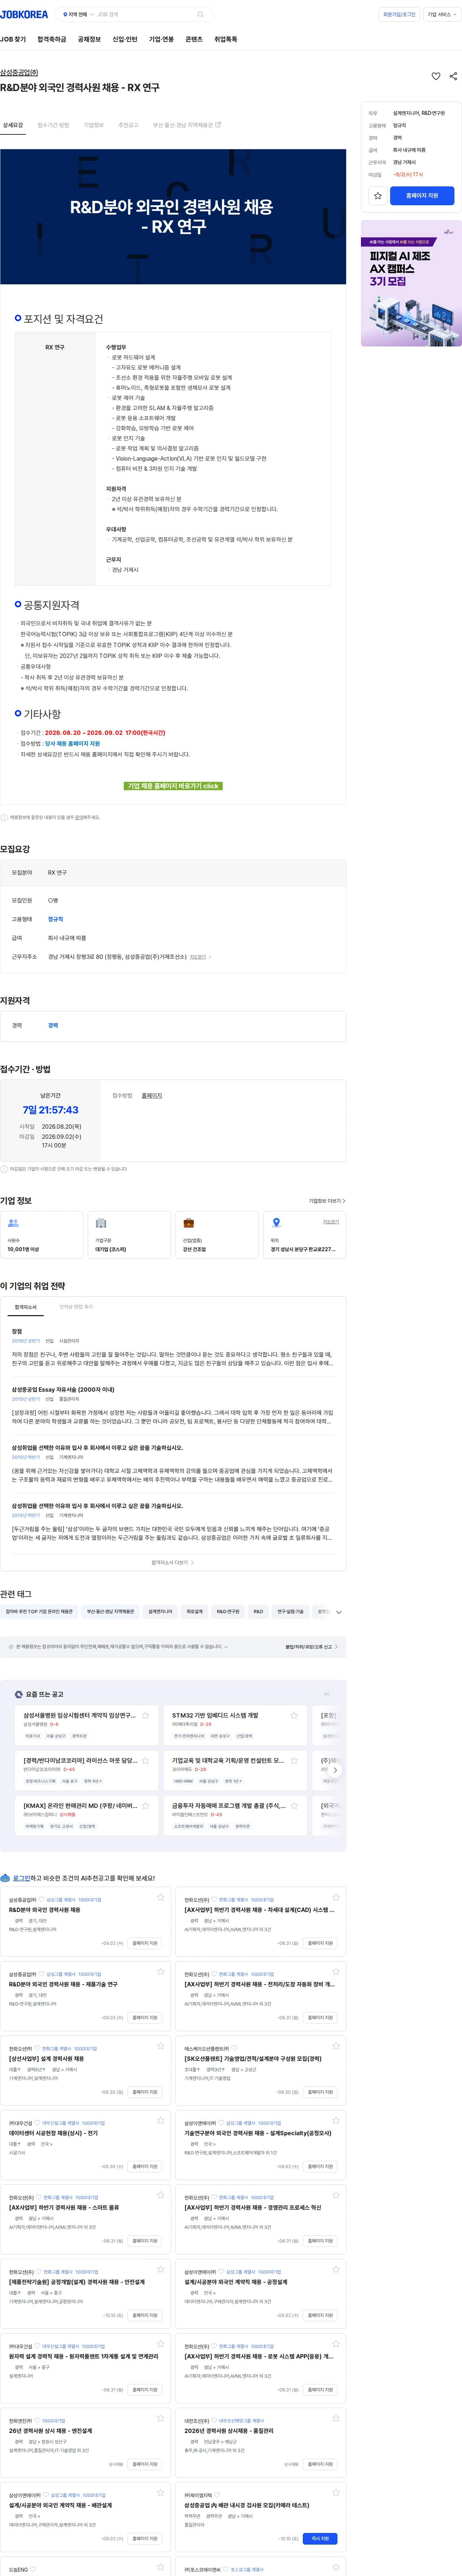Open JOB 찾기 menu
The image size is (462, 2576).
(13, 39)
